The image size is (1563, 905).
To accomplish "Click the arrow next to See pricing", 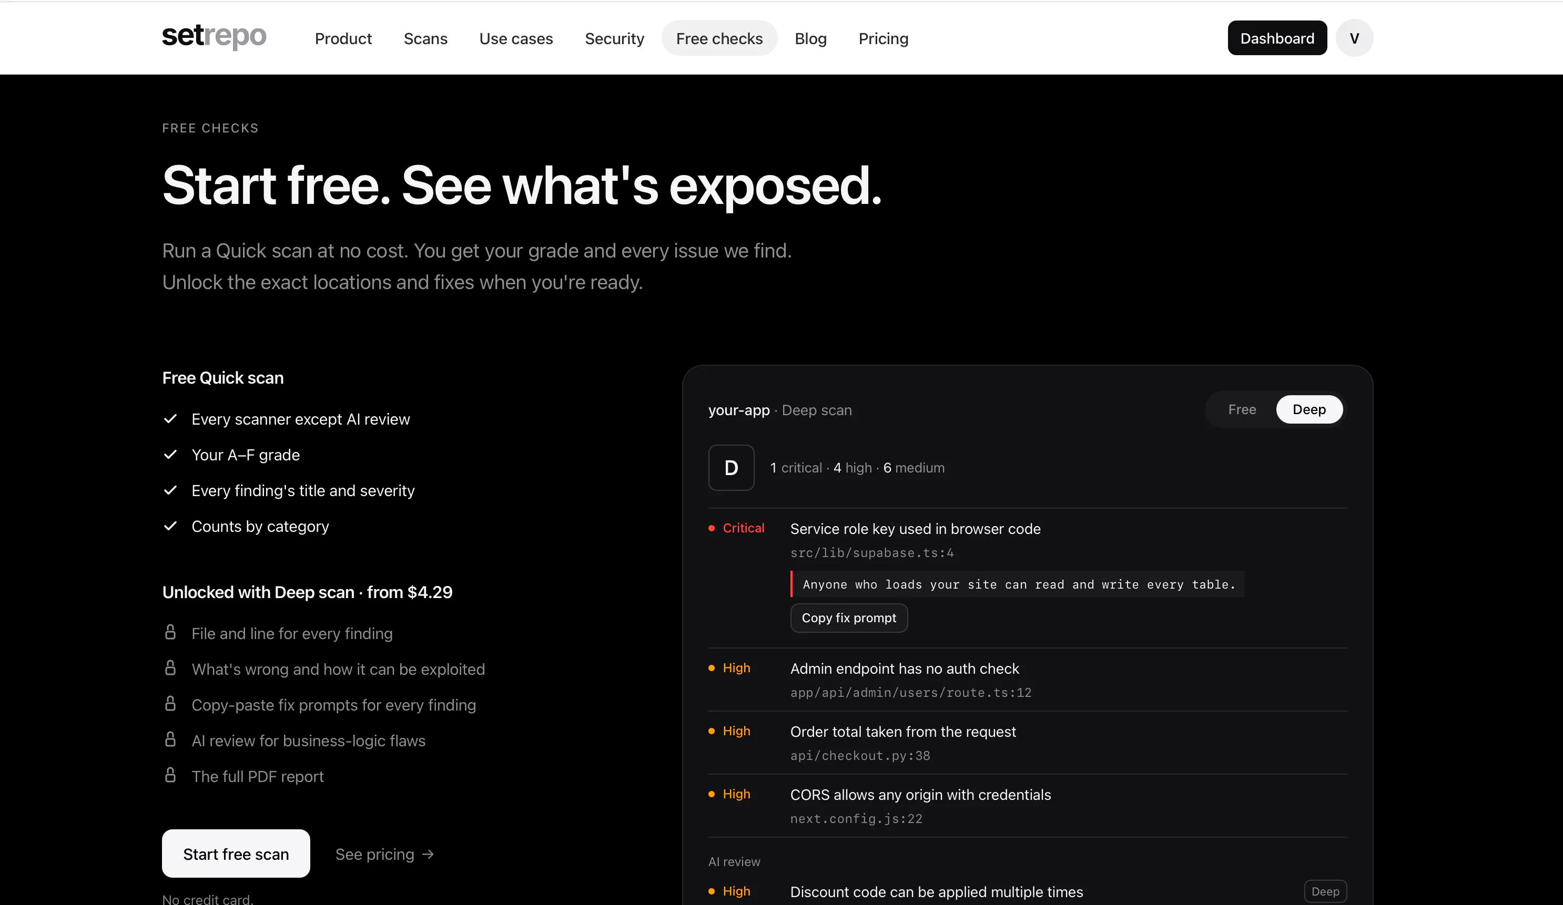I will click(x=428, y=855).
